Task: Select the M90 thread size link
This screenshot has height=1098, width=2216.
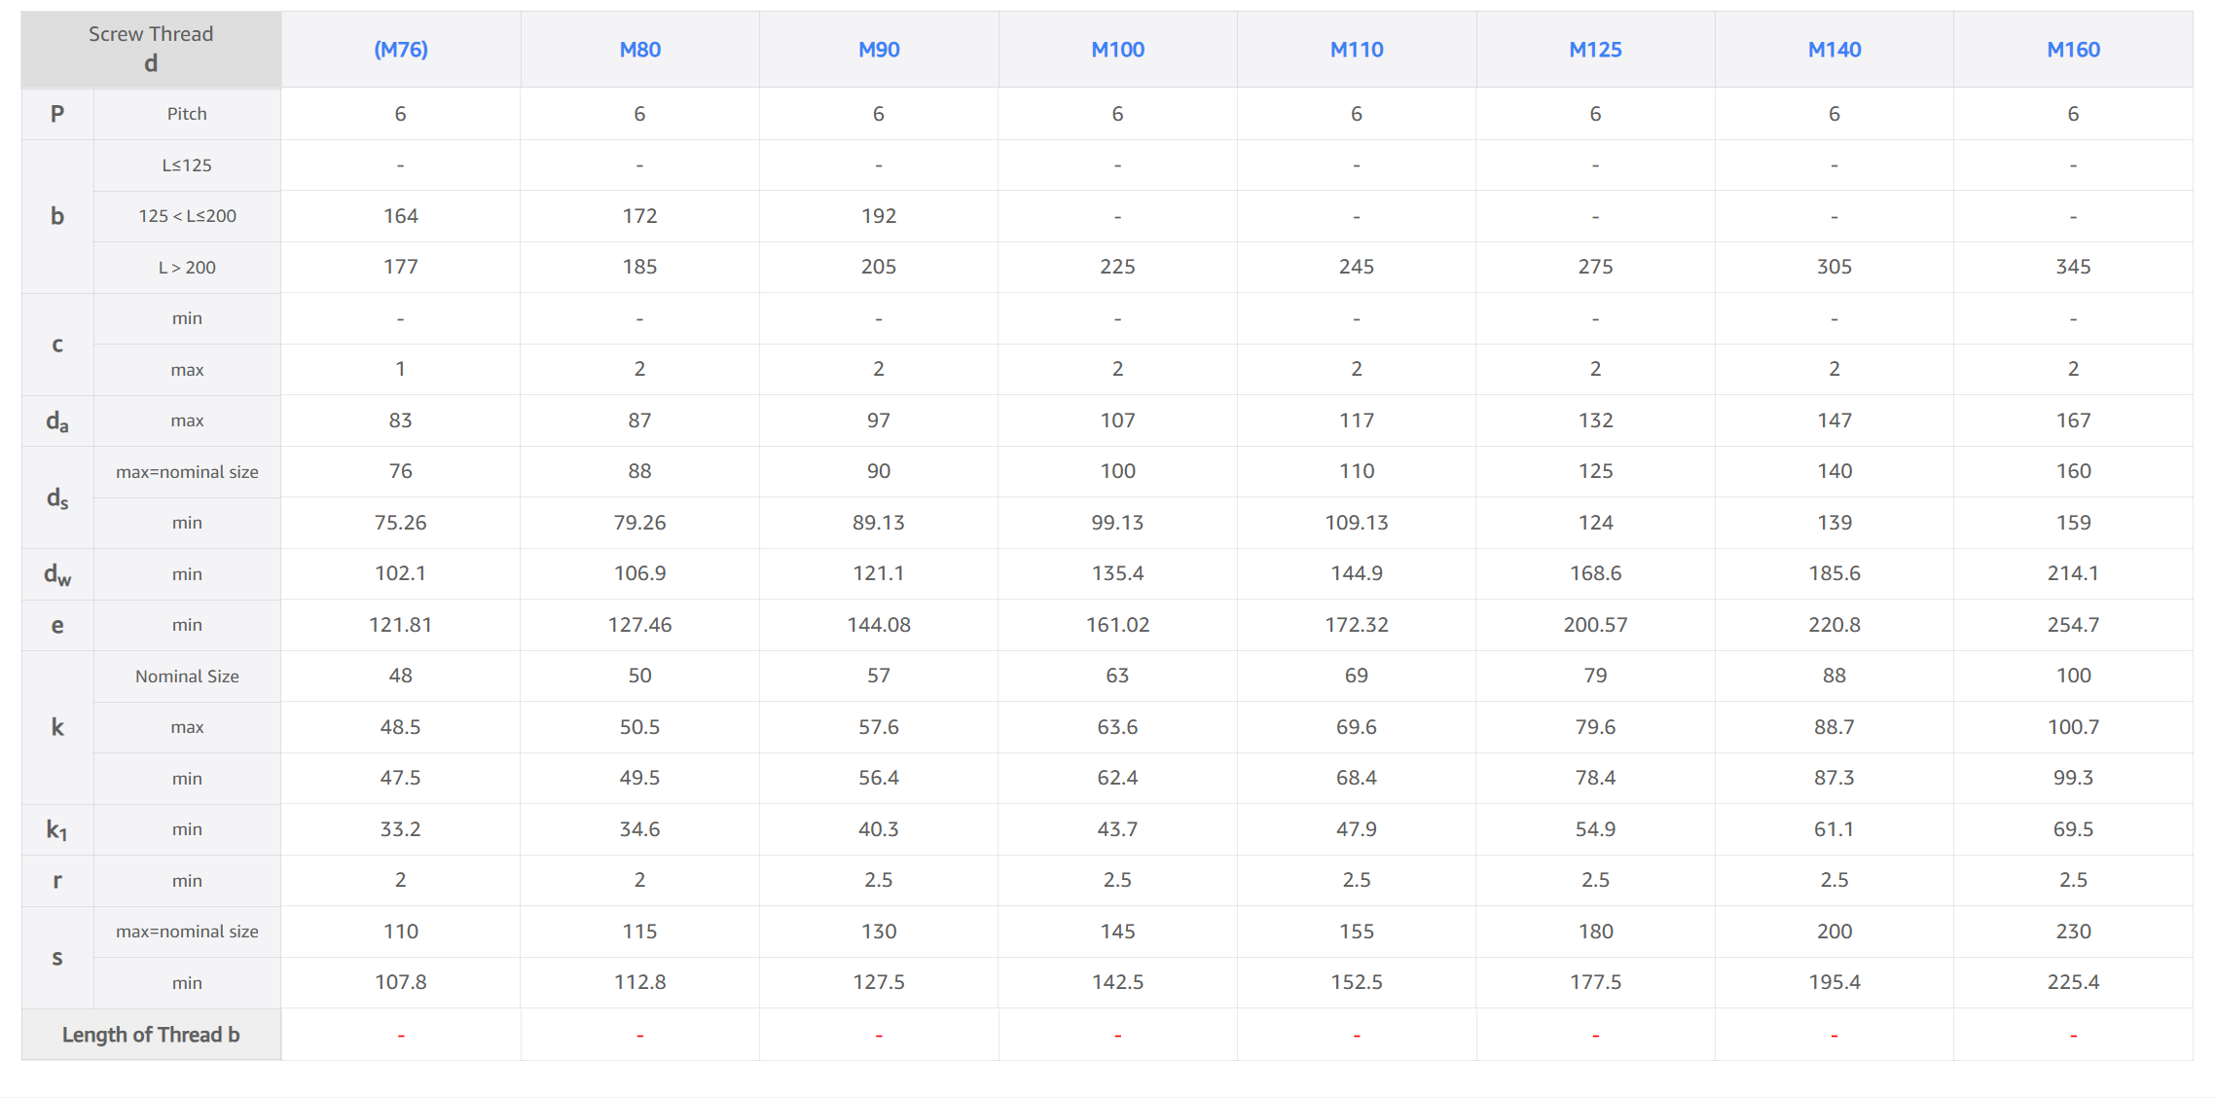Action: [879, 50]
